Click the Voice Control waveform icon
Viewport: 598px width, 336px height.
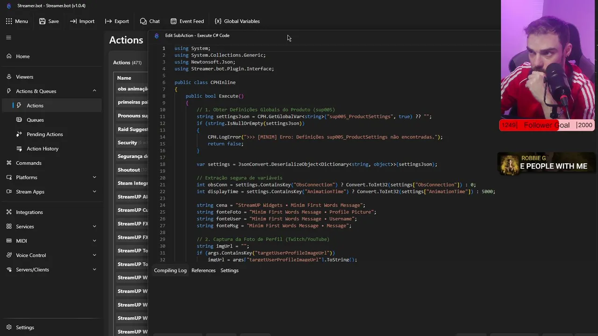tap(9, 255)
